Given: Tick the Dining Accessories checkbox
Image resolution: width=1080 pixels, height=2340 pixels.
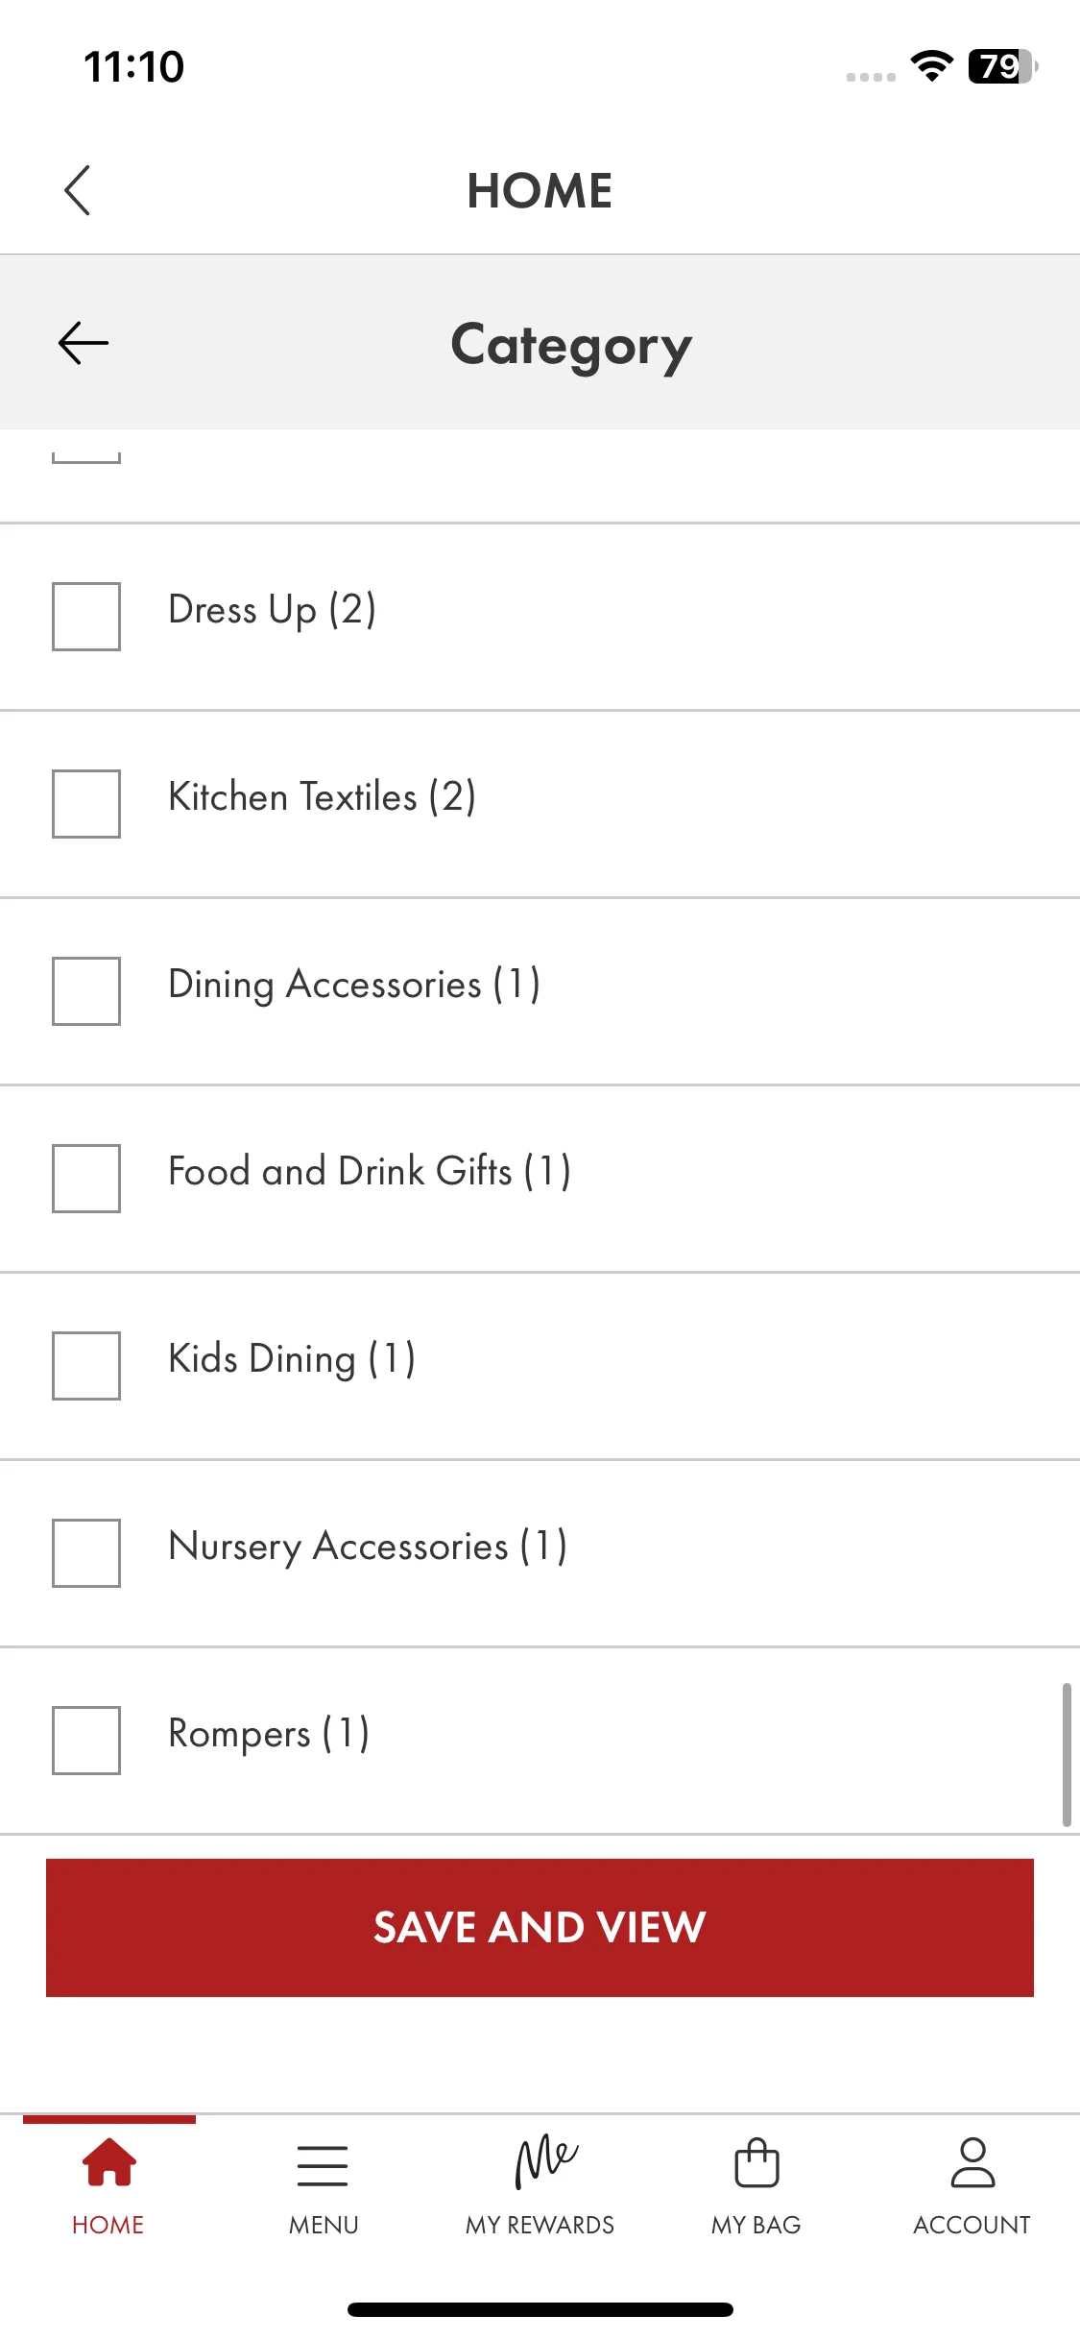Looking at the screenshot, I should point(86,991).
